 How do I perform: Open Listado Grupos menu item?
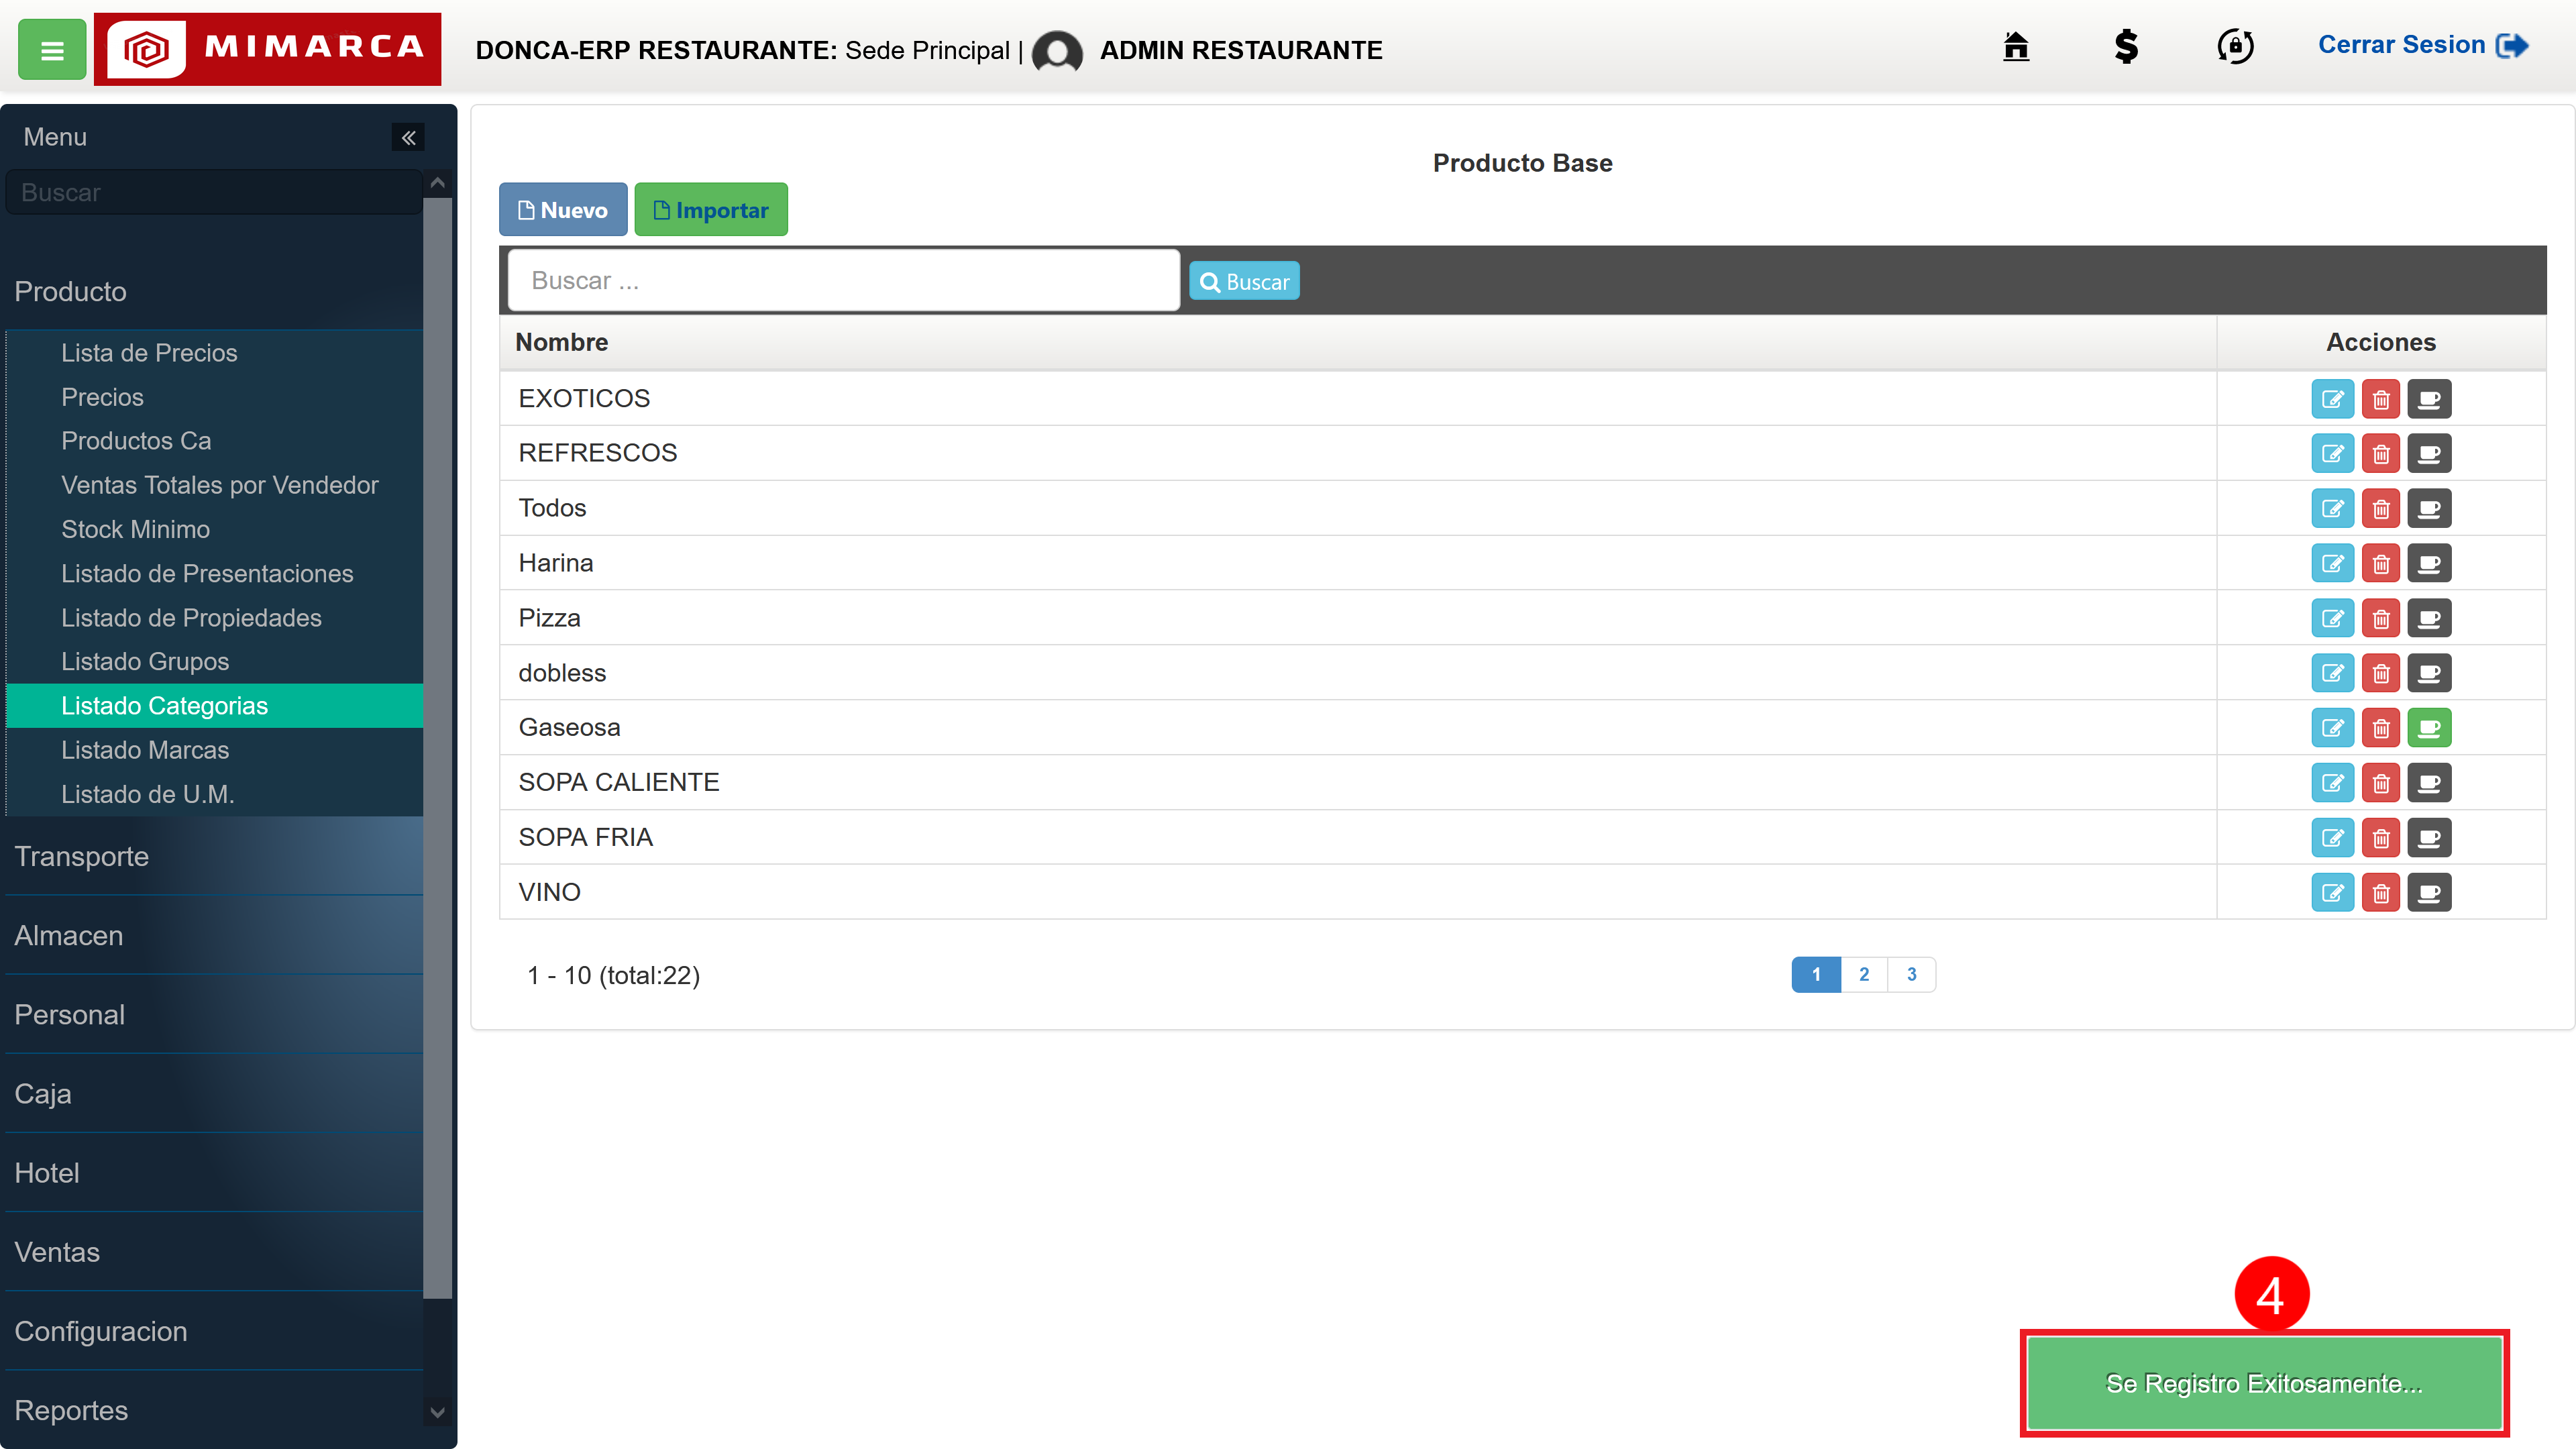214,662
